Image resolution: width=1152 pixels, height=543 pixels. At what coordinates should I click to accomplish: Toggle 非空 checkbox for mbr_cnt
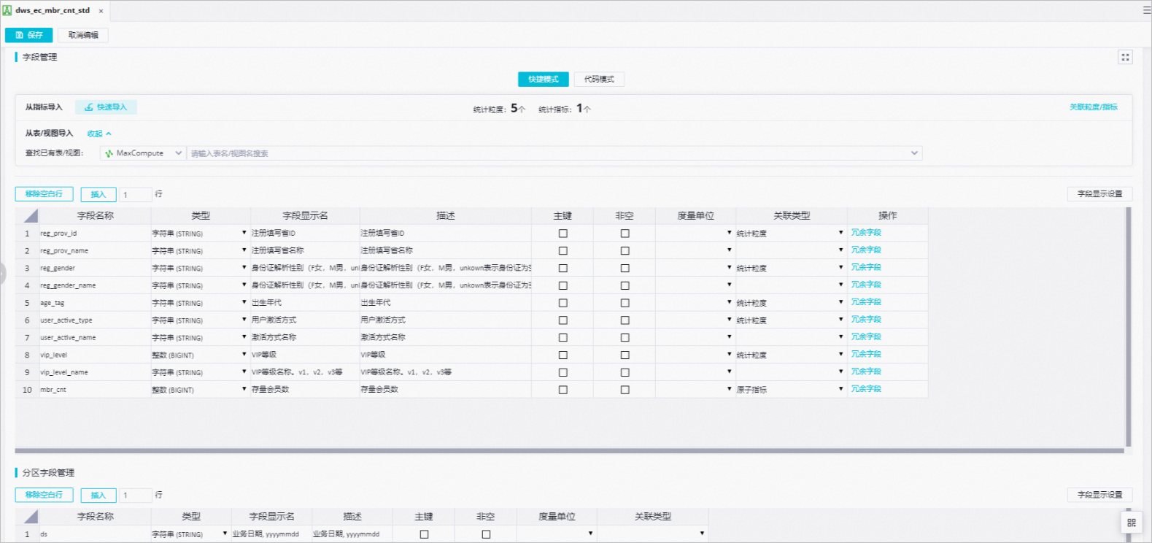coord(625,390)
